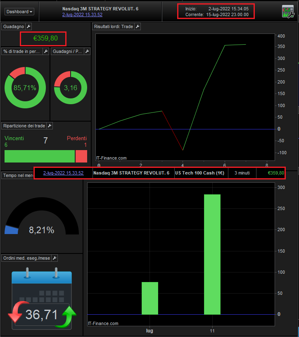This screenshot has height=337, width=299.
Task: Click the tall green bar at 11
Action: (x=212, y=254)
